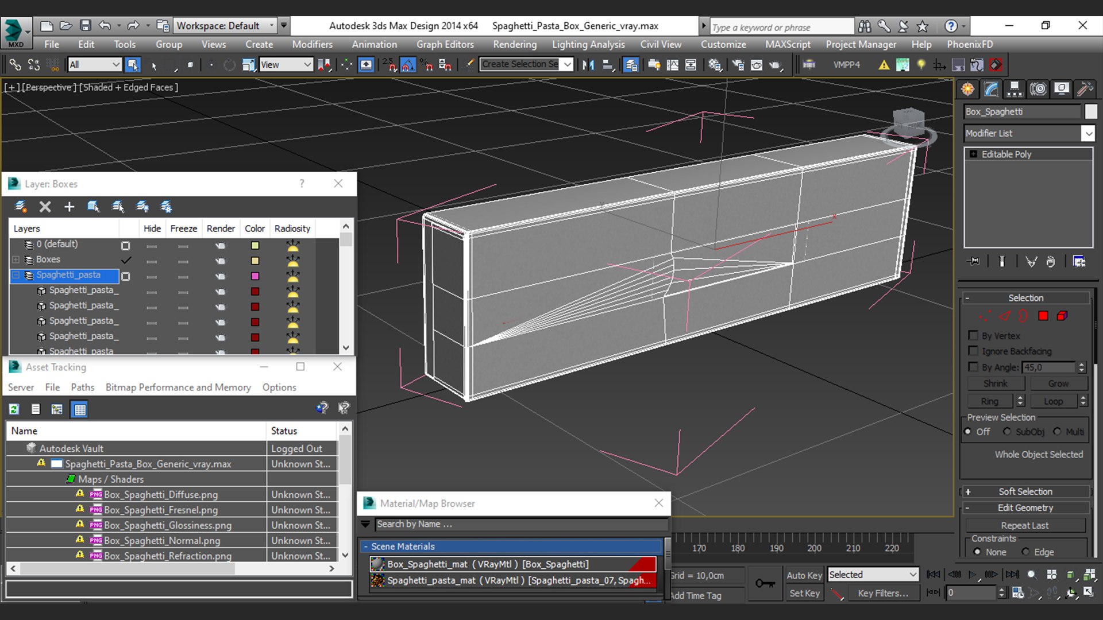This screenshot has width=1103, height=620.
Task: Open Bitmap Performance and Memory menu
Action: [x=178, y=387]
